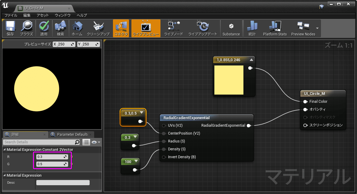357x194 pixels.
Task: Close the Parameter Defaults panel tab
Action: [x=91, y=135]
